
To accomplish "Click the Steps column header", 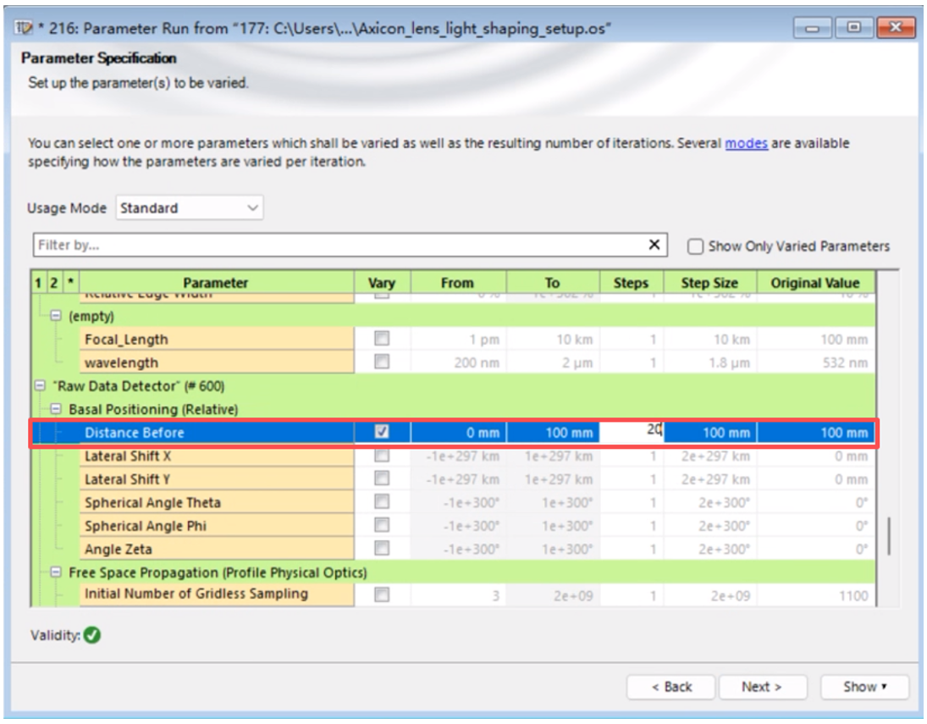I will tap(630, 283).
